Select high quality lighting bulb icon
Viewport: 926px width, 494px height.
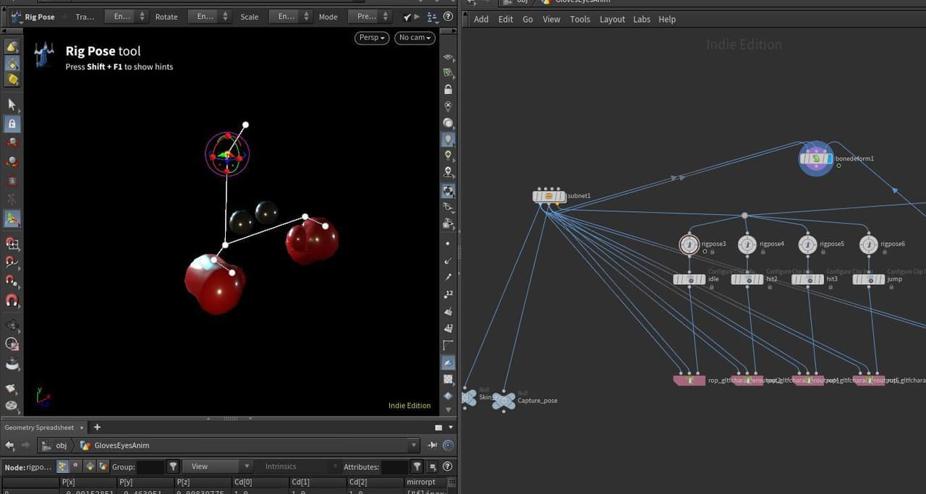coord(449,156)
